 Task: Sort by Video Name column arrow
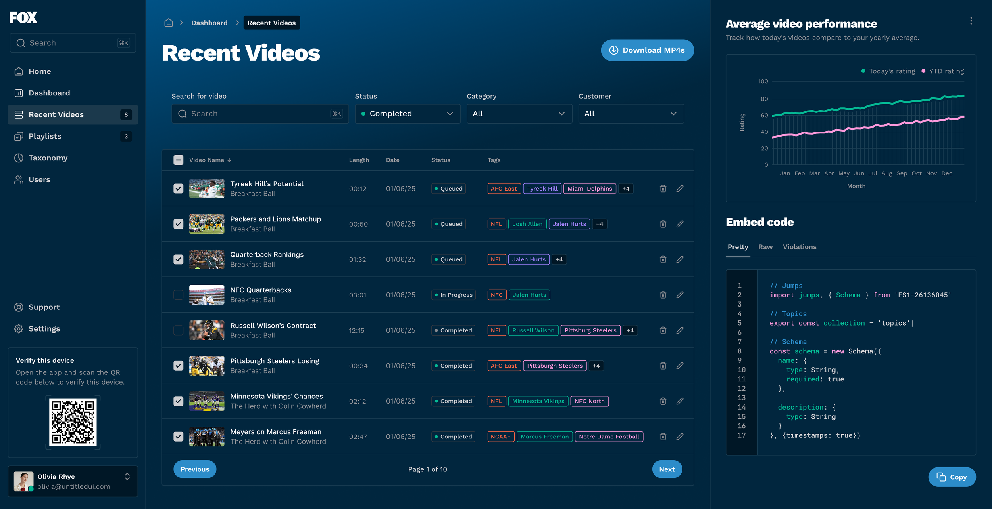(x=229, y=160)
